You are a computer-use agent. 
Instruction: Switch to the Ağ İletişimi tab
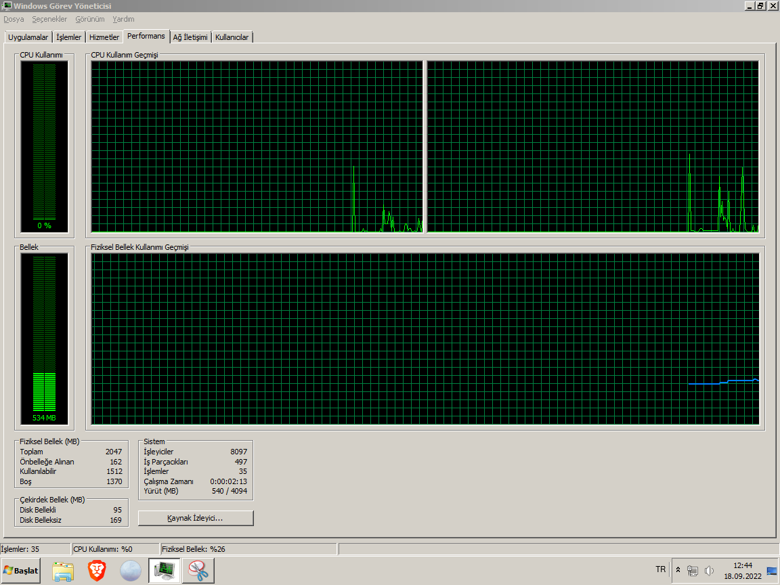(x=190, y=37)
